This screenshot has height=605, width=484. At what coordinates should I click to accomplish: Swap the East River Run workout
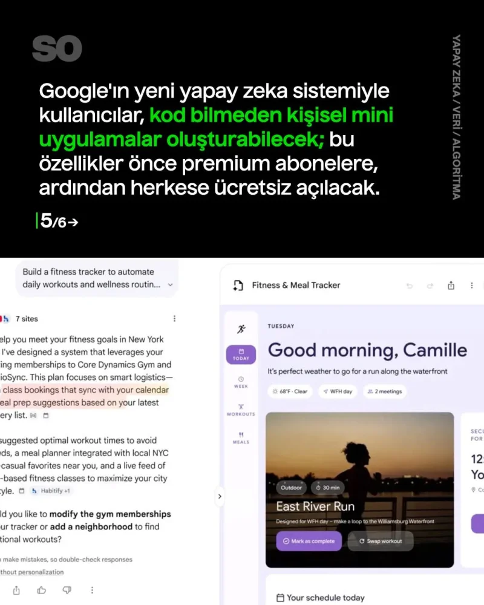click(x=381, y=541)
